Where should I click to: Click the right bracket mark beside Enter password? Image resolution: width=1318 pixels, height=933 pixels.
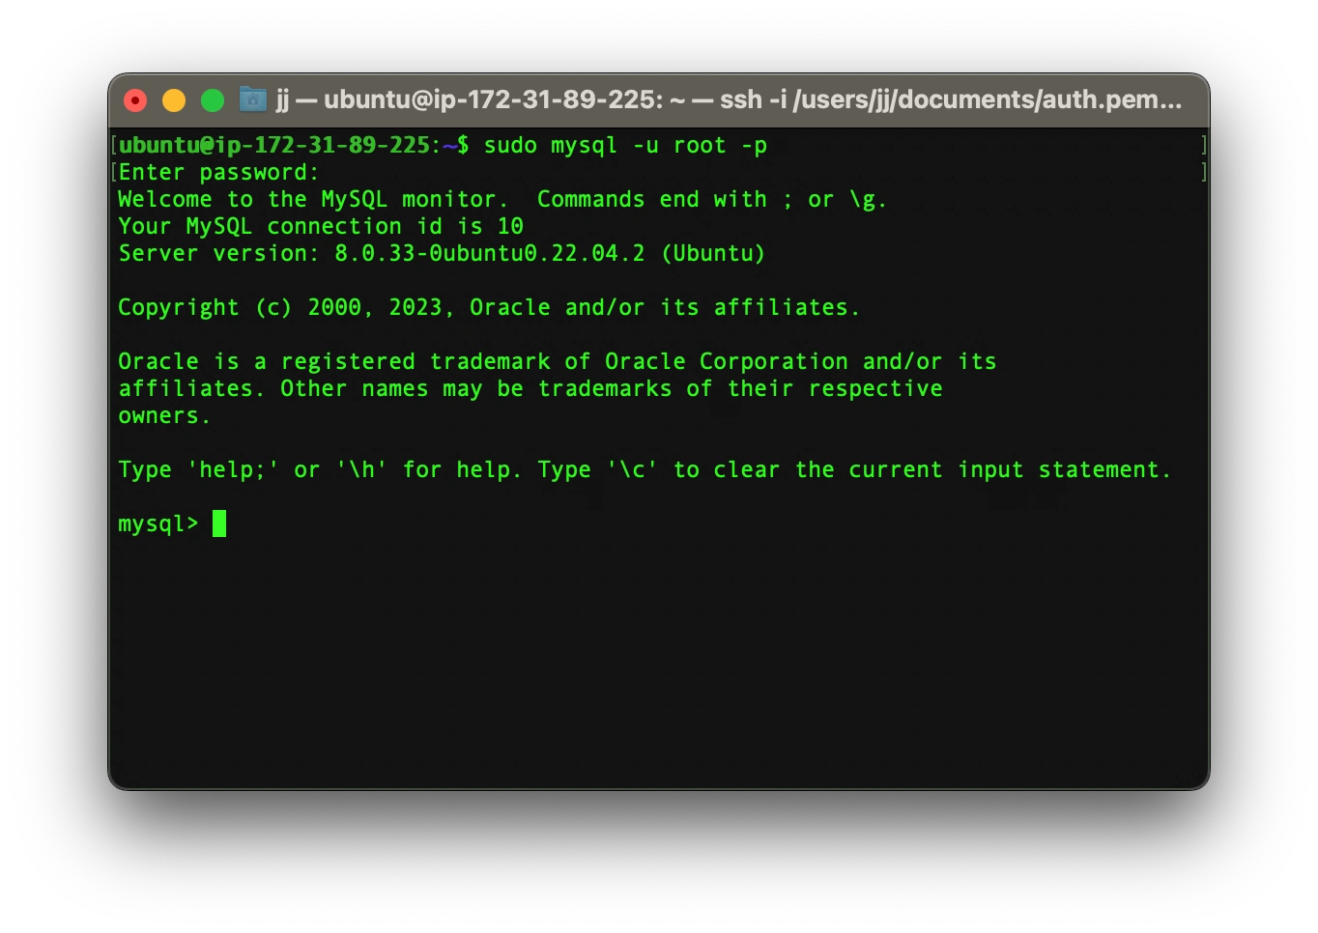click(1203, 172)
